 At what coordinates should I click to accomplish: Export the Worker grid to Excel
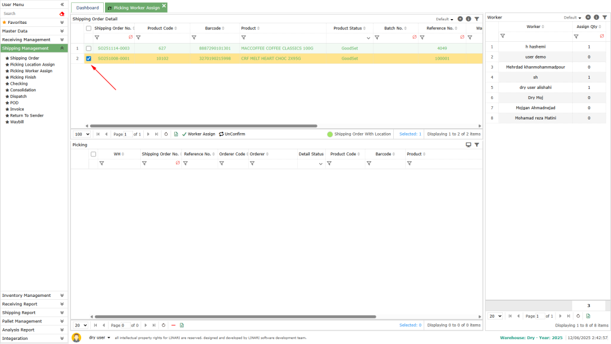(588, 316)
